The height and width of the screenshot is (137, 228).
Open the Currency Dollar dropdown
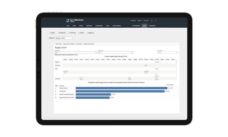(x=167, y=52)
